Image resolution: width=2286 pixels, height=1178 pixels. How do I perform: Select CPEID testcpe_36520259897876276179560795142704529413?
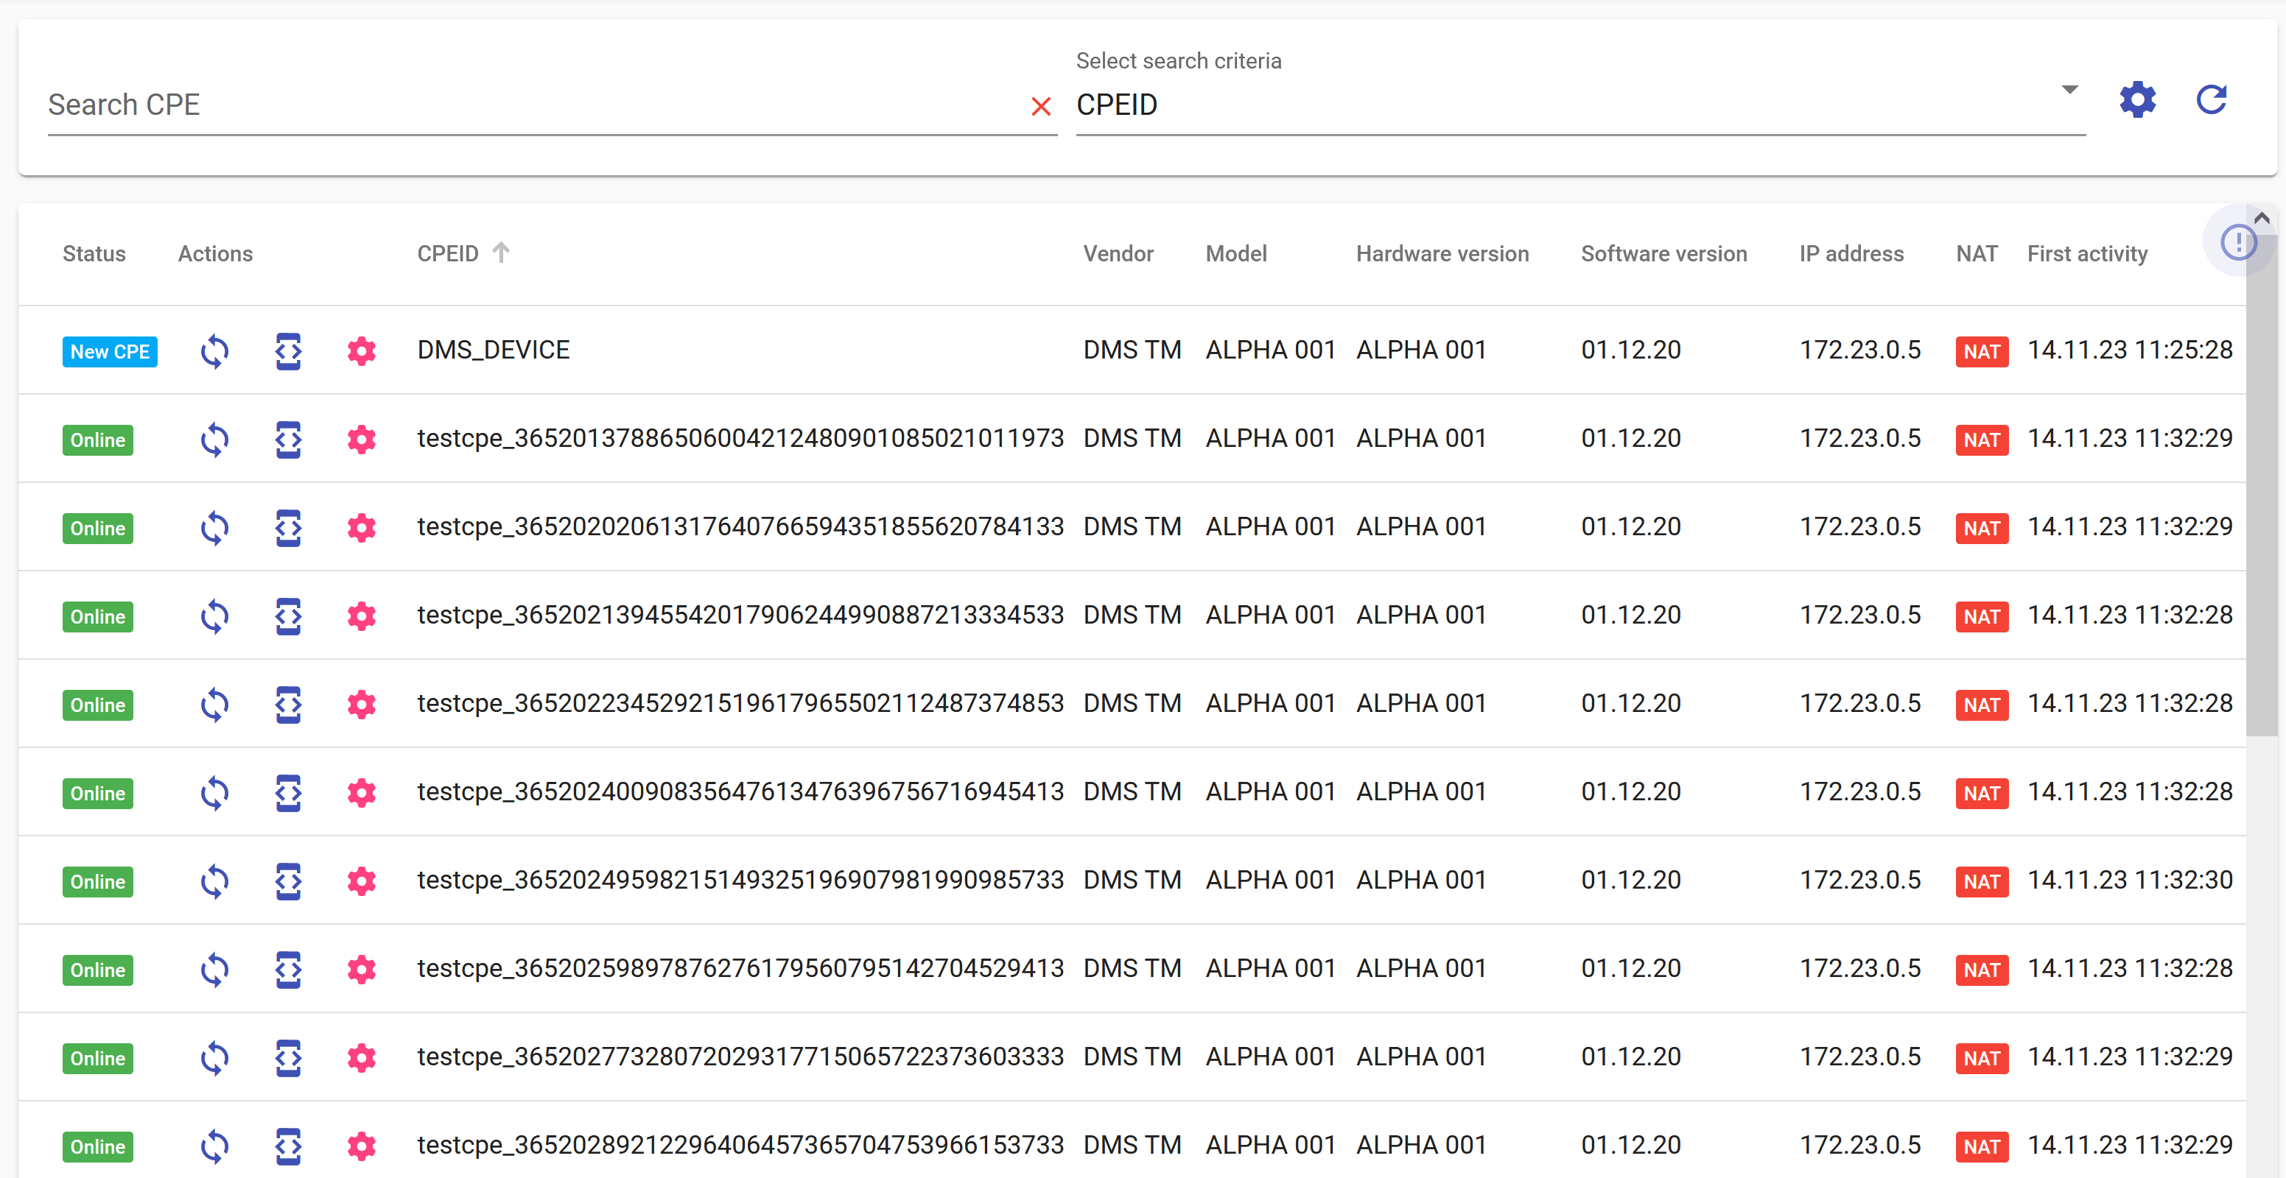(x=740, y=967)
